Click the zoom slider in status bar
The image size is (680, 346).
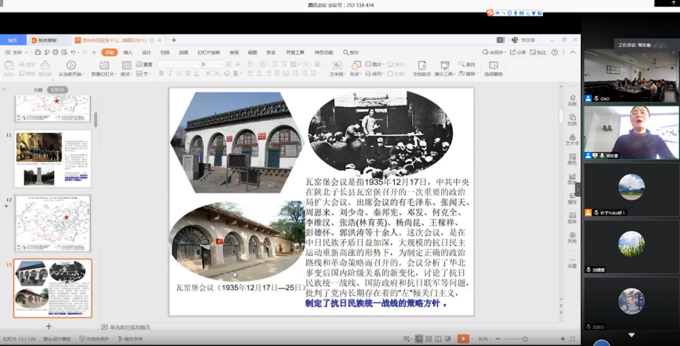tap(525, 339)
